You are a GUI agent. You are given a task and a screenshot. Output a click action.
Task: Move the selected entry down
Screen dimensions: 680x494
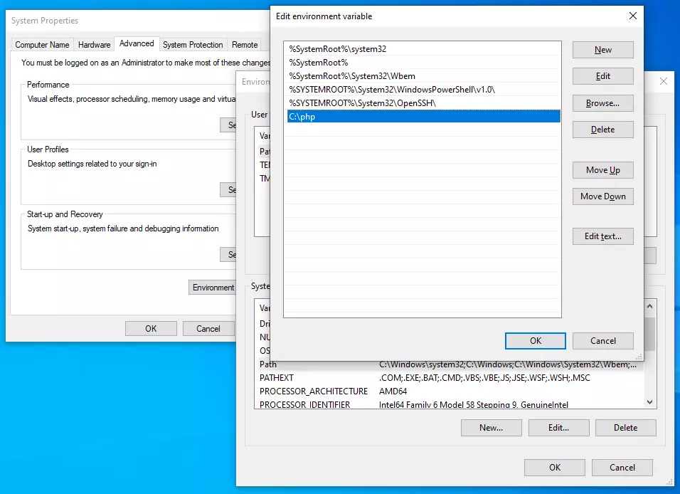pos(602,196)
